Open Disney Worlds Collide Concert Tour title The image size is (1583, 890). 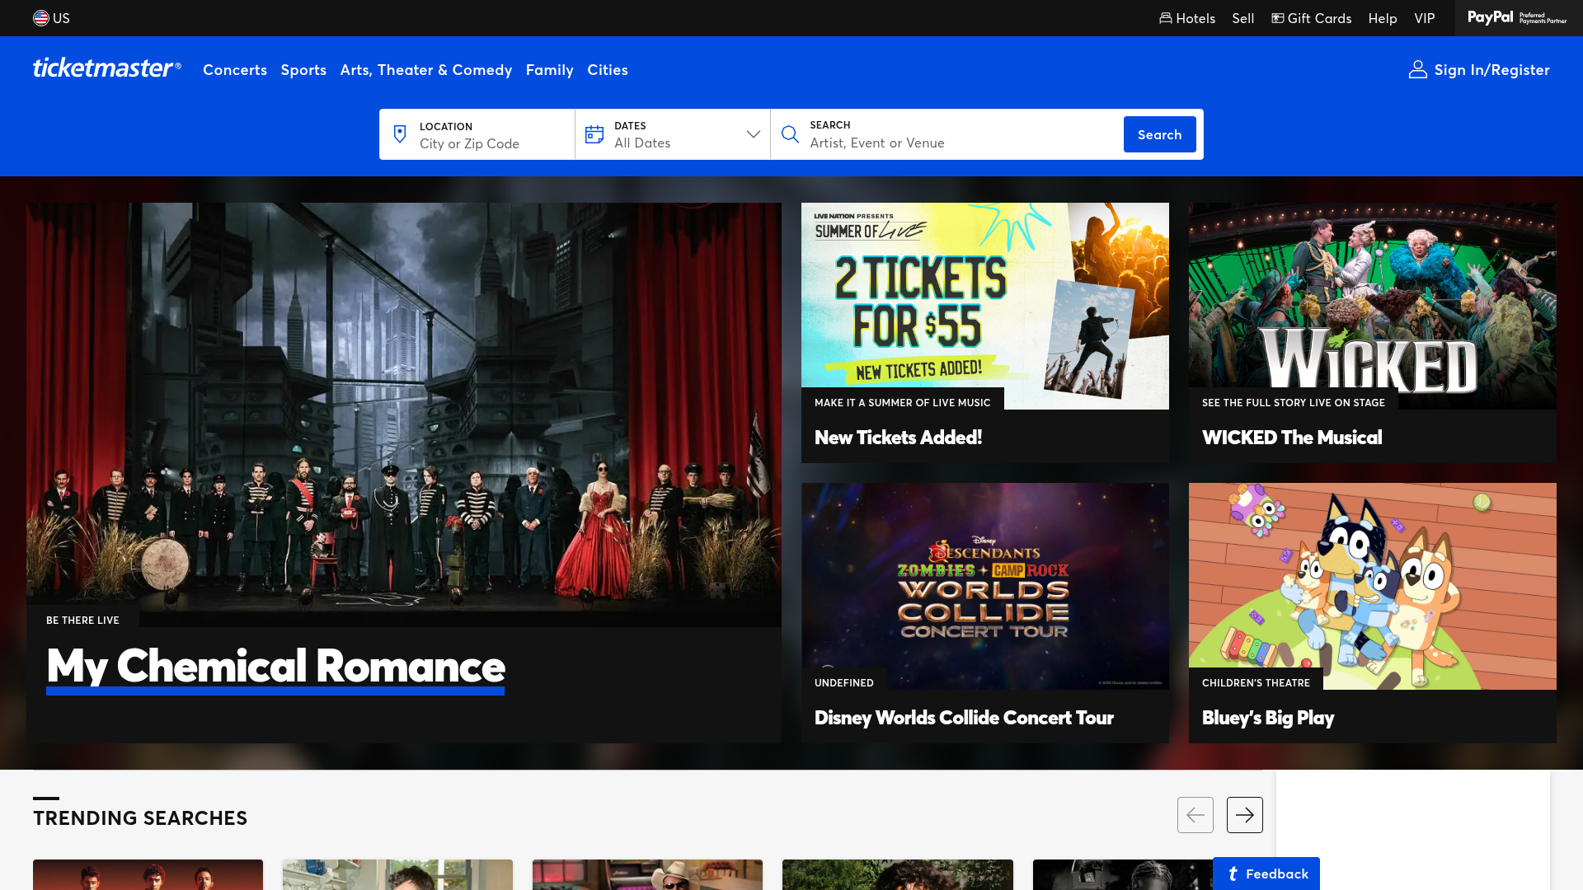coord(964,718)
